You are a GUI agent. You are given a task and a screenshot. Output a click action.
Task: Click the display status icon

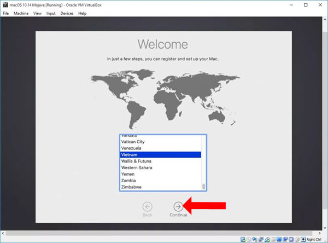279,239
